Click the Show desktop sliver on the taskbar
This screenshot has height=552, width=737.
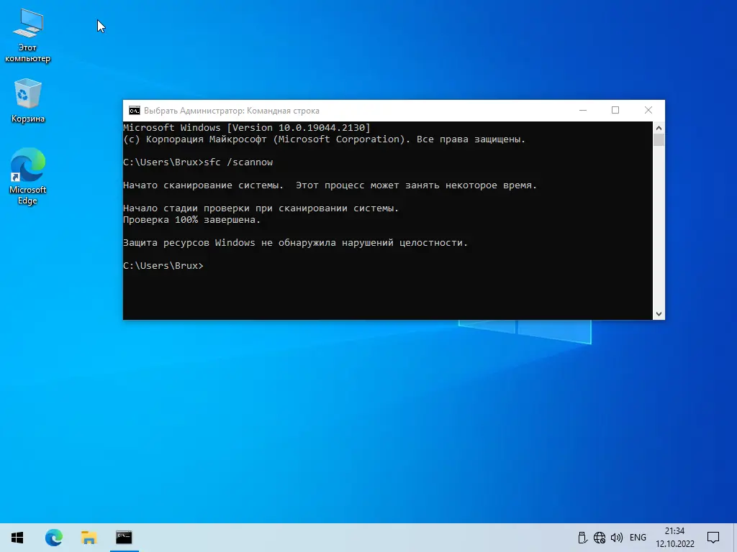point(735,538)
